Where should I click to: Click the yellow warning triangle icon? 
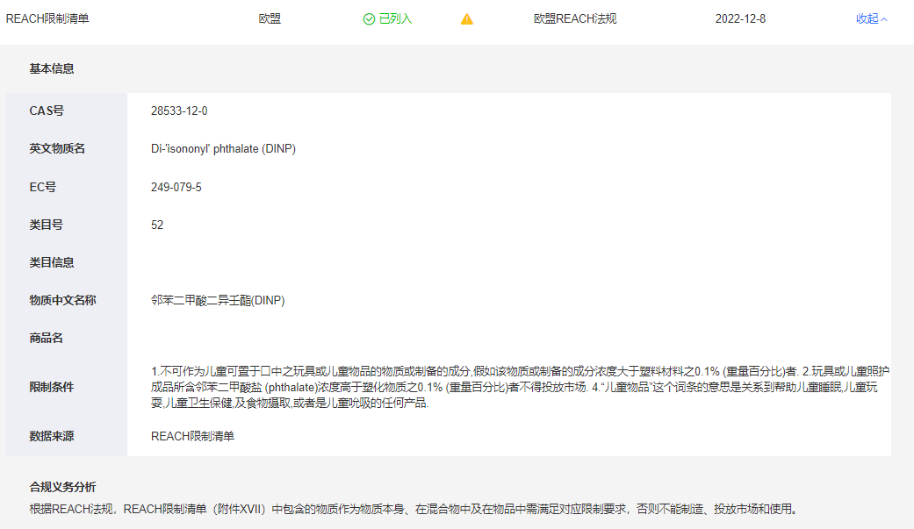click(467, 19)
